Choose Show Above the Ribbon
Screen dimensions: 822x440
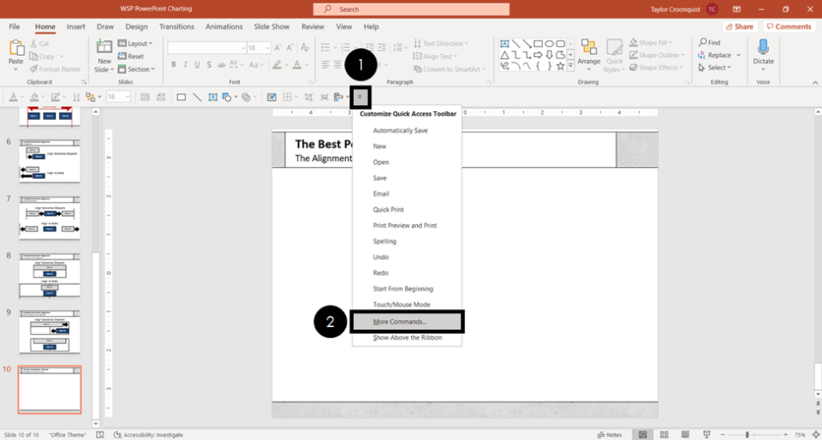[x=407, y=338]
